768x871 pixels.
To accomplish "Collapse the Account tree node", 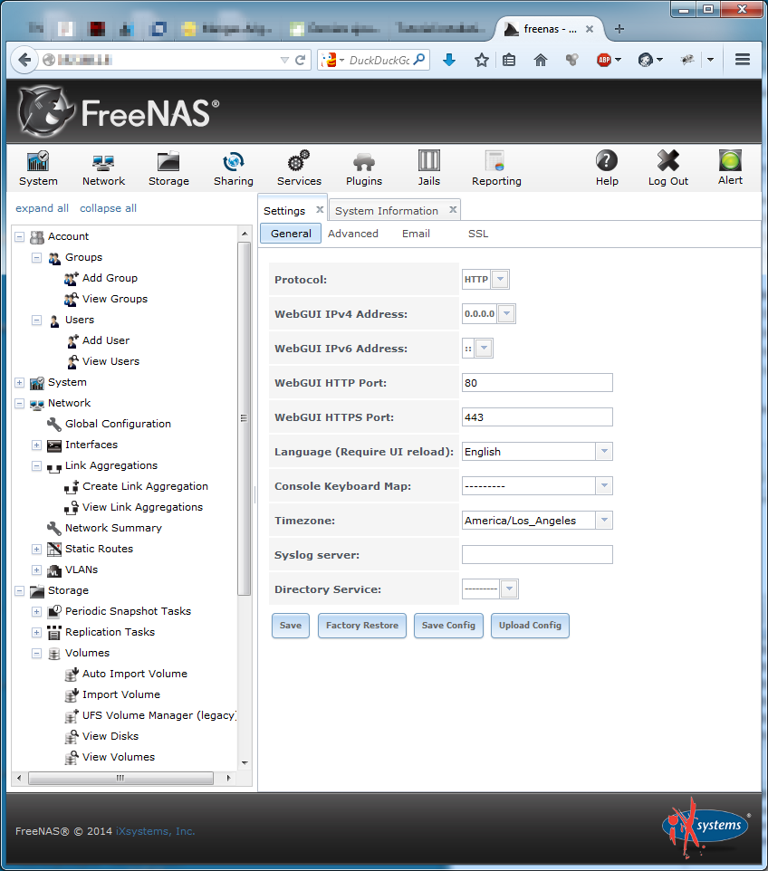I will click(20, 237).
